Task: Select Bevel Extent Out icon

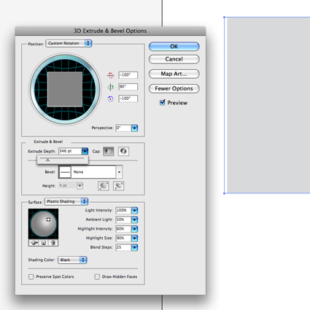Action: 104,186
